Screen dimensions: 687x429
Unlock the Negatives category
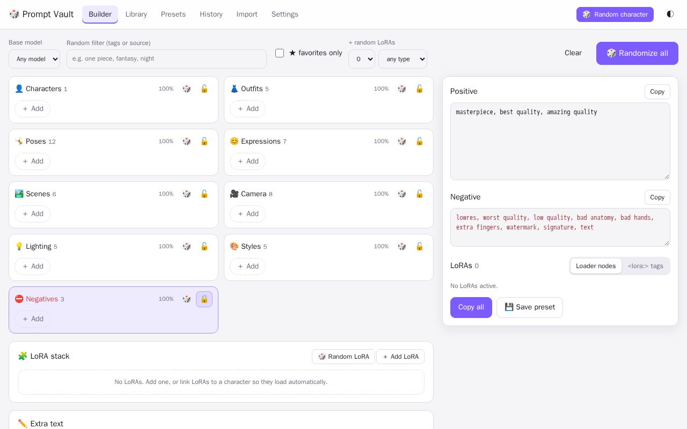pyautogui.click(x=204, y=299)
